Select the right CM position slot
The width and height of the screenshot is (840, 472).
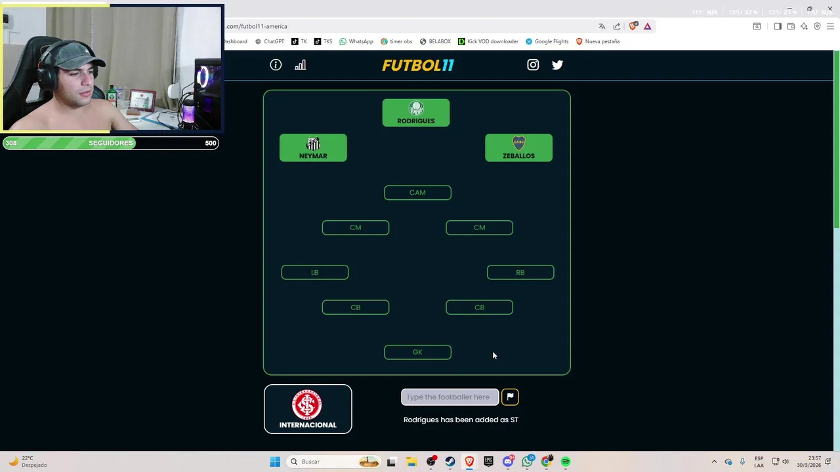coord(479,227)
